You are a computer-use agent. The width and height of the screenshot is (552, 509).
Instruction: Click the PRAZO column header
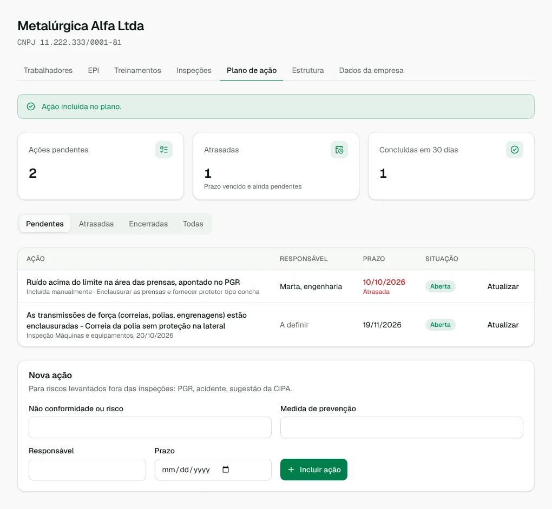pos(374,259)
